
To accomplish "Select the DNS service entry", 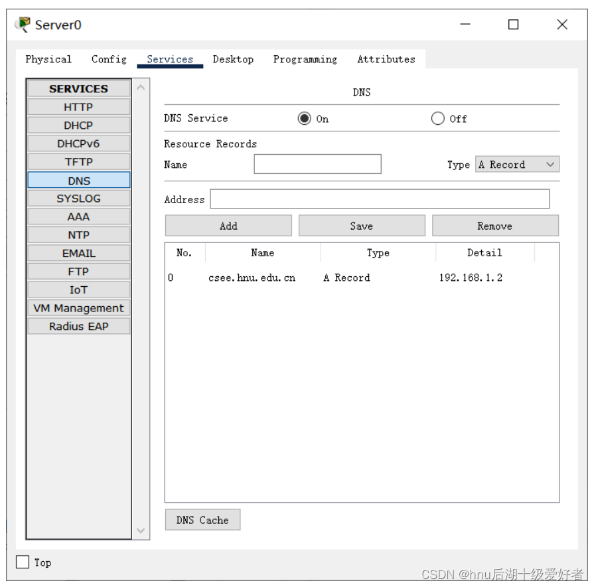I will coord(79,181).
